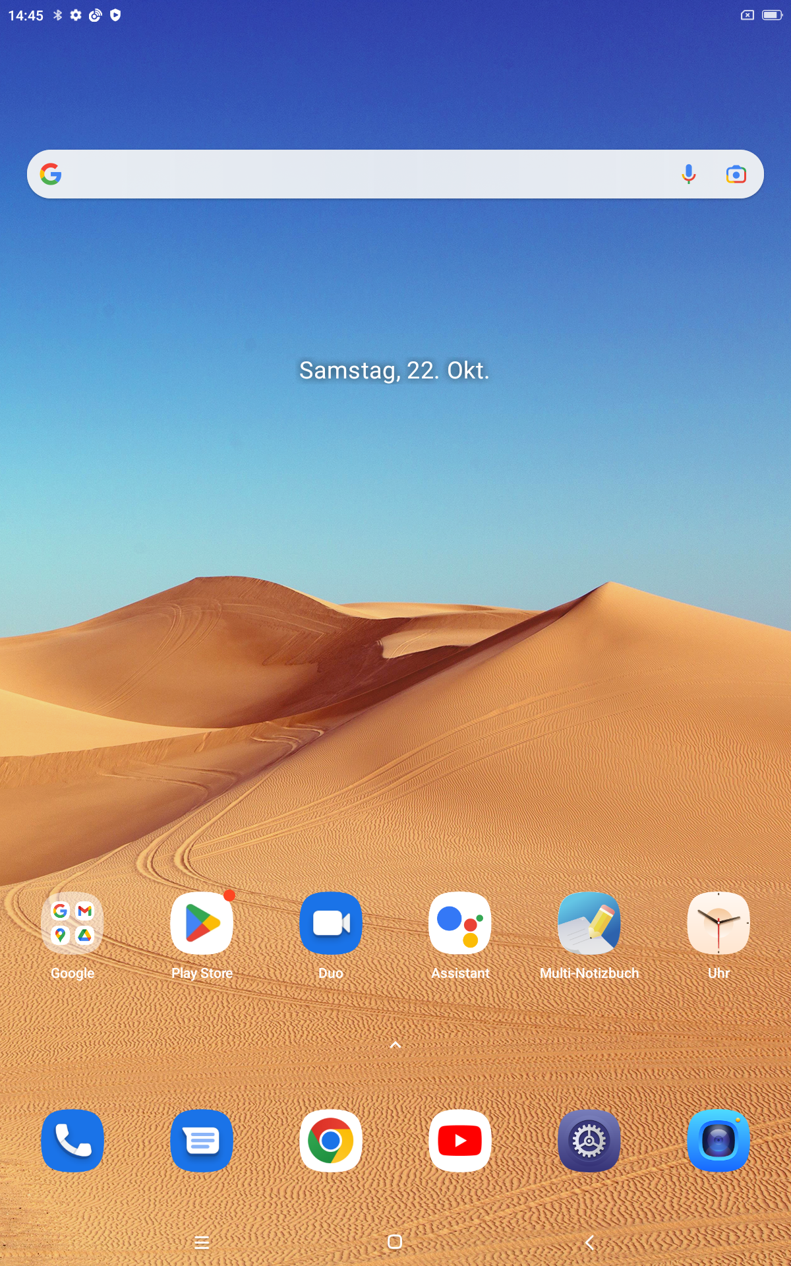The image size is (791, 1266).
Task: Open recent apps with menu navigation button
Action: click(202, 1242)
